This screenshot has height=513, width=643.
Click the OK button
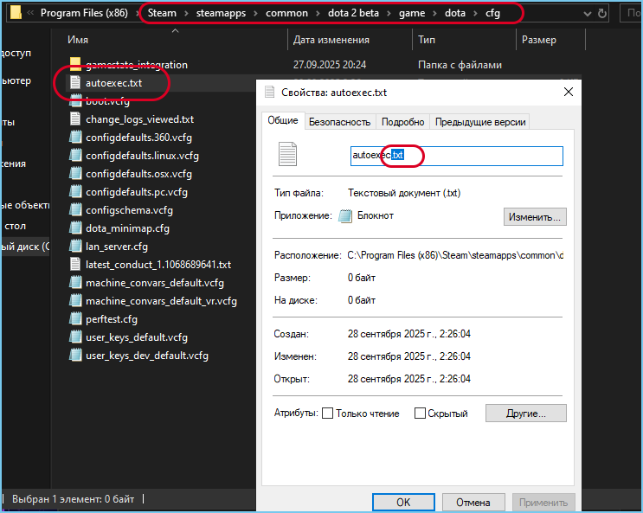point(403,503)
